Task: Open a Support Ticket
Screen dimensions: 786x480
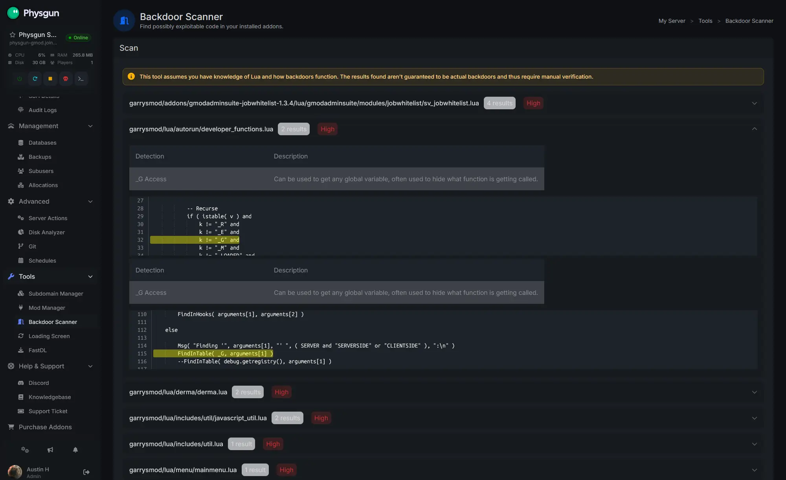Action: 48,411
